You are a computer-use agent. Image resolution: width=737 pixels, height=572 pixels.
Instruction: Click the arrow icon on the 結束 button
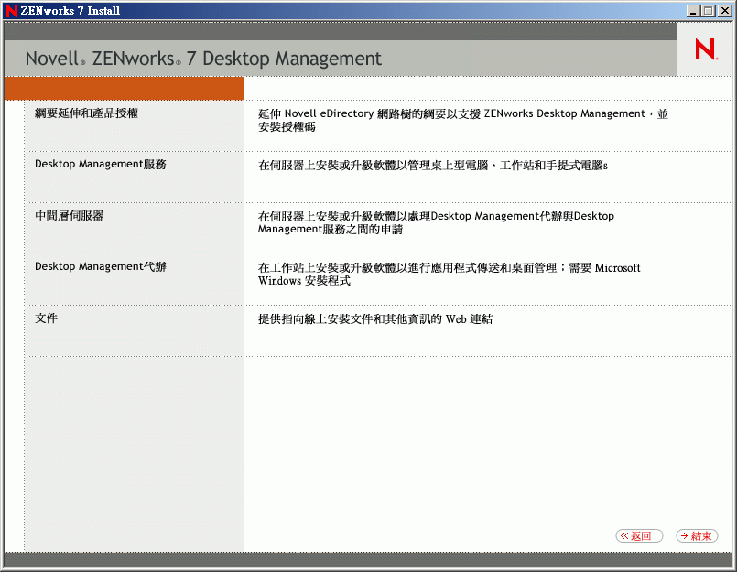tap(682, 536)
